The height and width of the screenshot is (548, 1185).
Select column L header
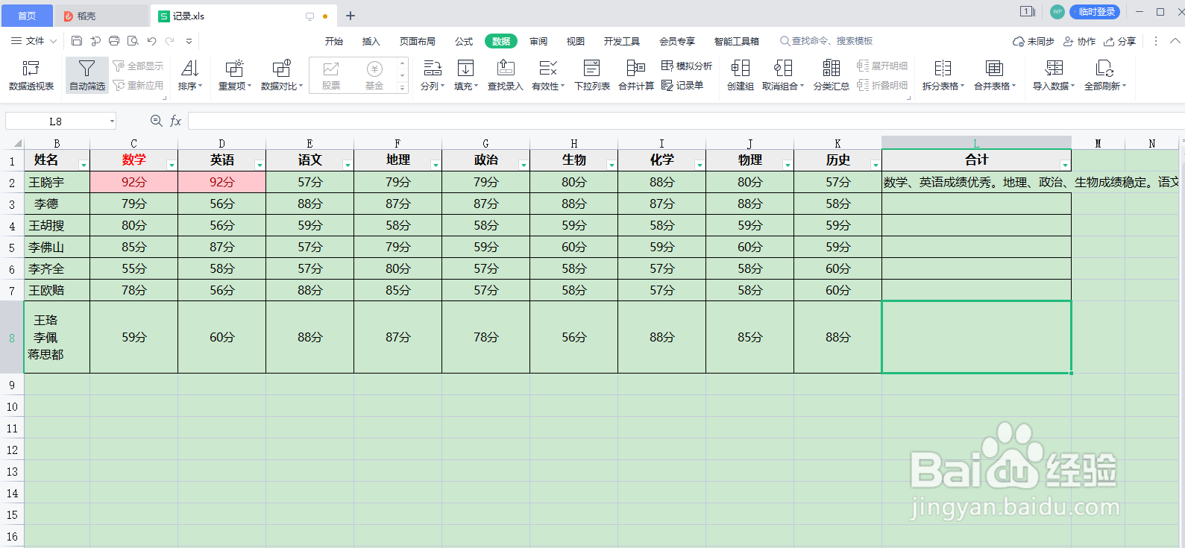976,143
